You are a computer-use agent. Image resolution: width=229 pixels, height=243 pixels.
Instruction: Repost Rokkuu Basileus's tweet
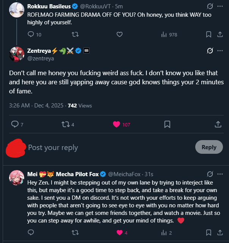75,35
